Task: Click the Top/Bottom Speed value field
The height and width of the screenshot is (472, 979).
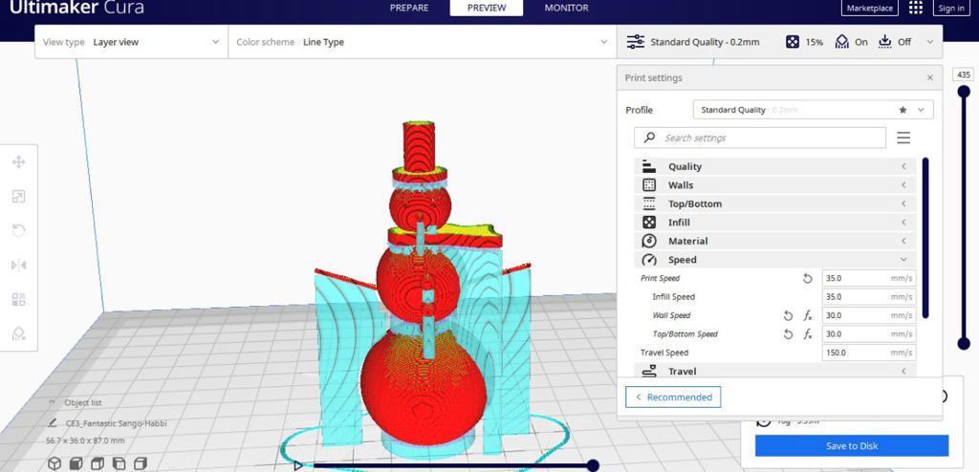Action: pos(869,334)
